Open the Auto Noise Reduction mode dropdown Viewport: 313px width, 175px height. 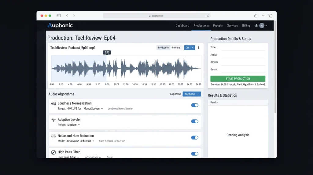point(80,141)
